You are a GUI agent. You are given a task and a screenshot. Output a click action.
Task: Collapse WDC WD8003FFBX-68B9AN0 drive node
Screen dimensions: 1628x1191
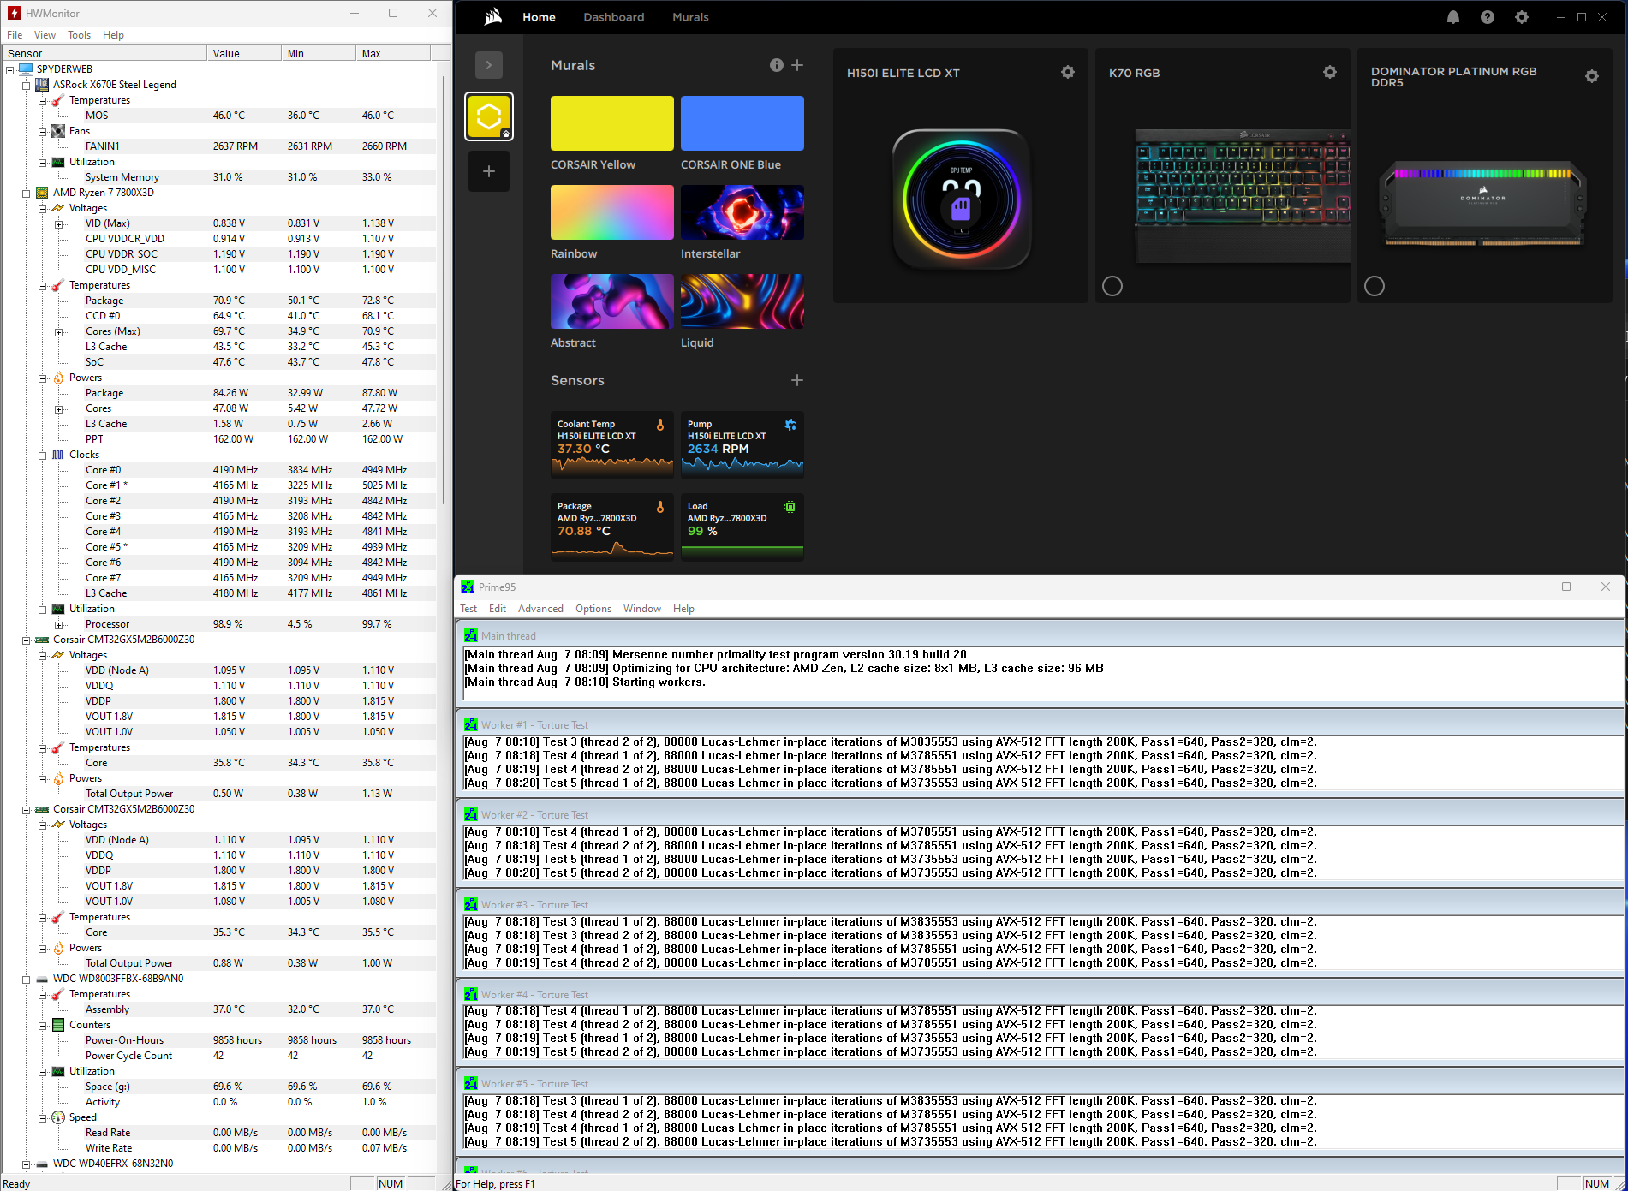(x=26, y=979)
